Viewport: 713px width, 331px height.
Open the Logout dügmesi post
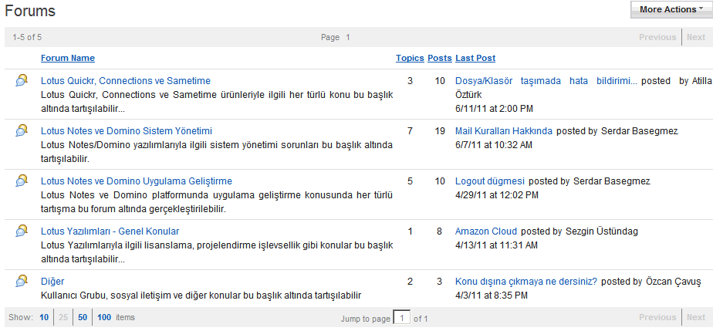coord(489,181)
